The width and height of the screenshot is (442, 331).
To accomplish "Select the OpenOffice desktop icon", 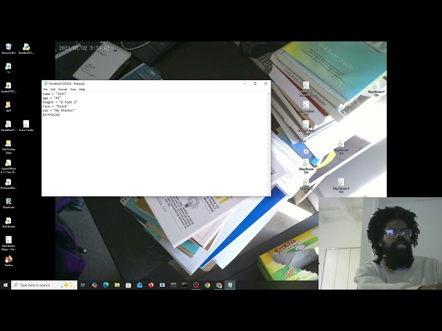I will pos(8,166).
